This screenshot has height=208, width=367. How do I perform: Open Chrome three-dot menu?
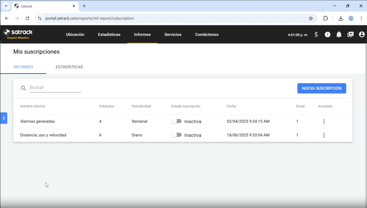point(361,18)
